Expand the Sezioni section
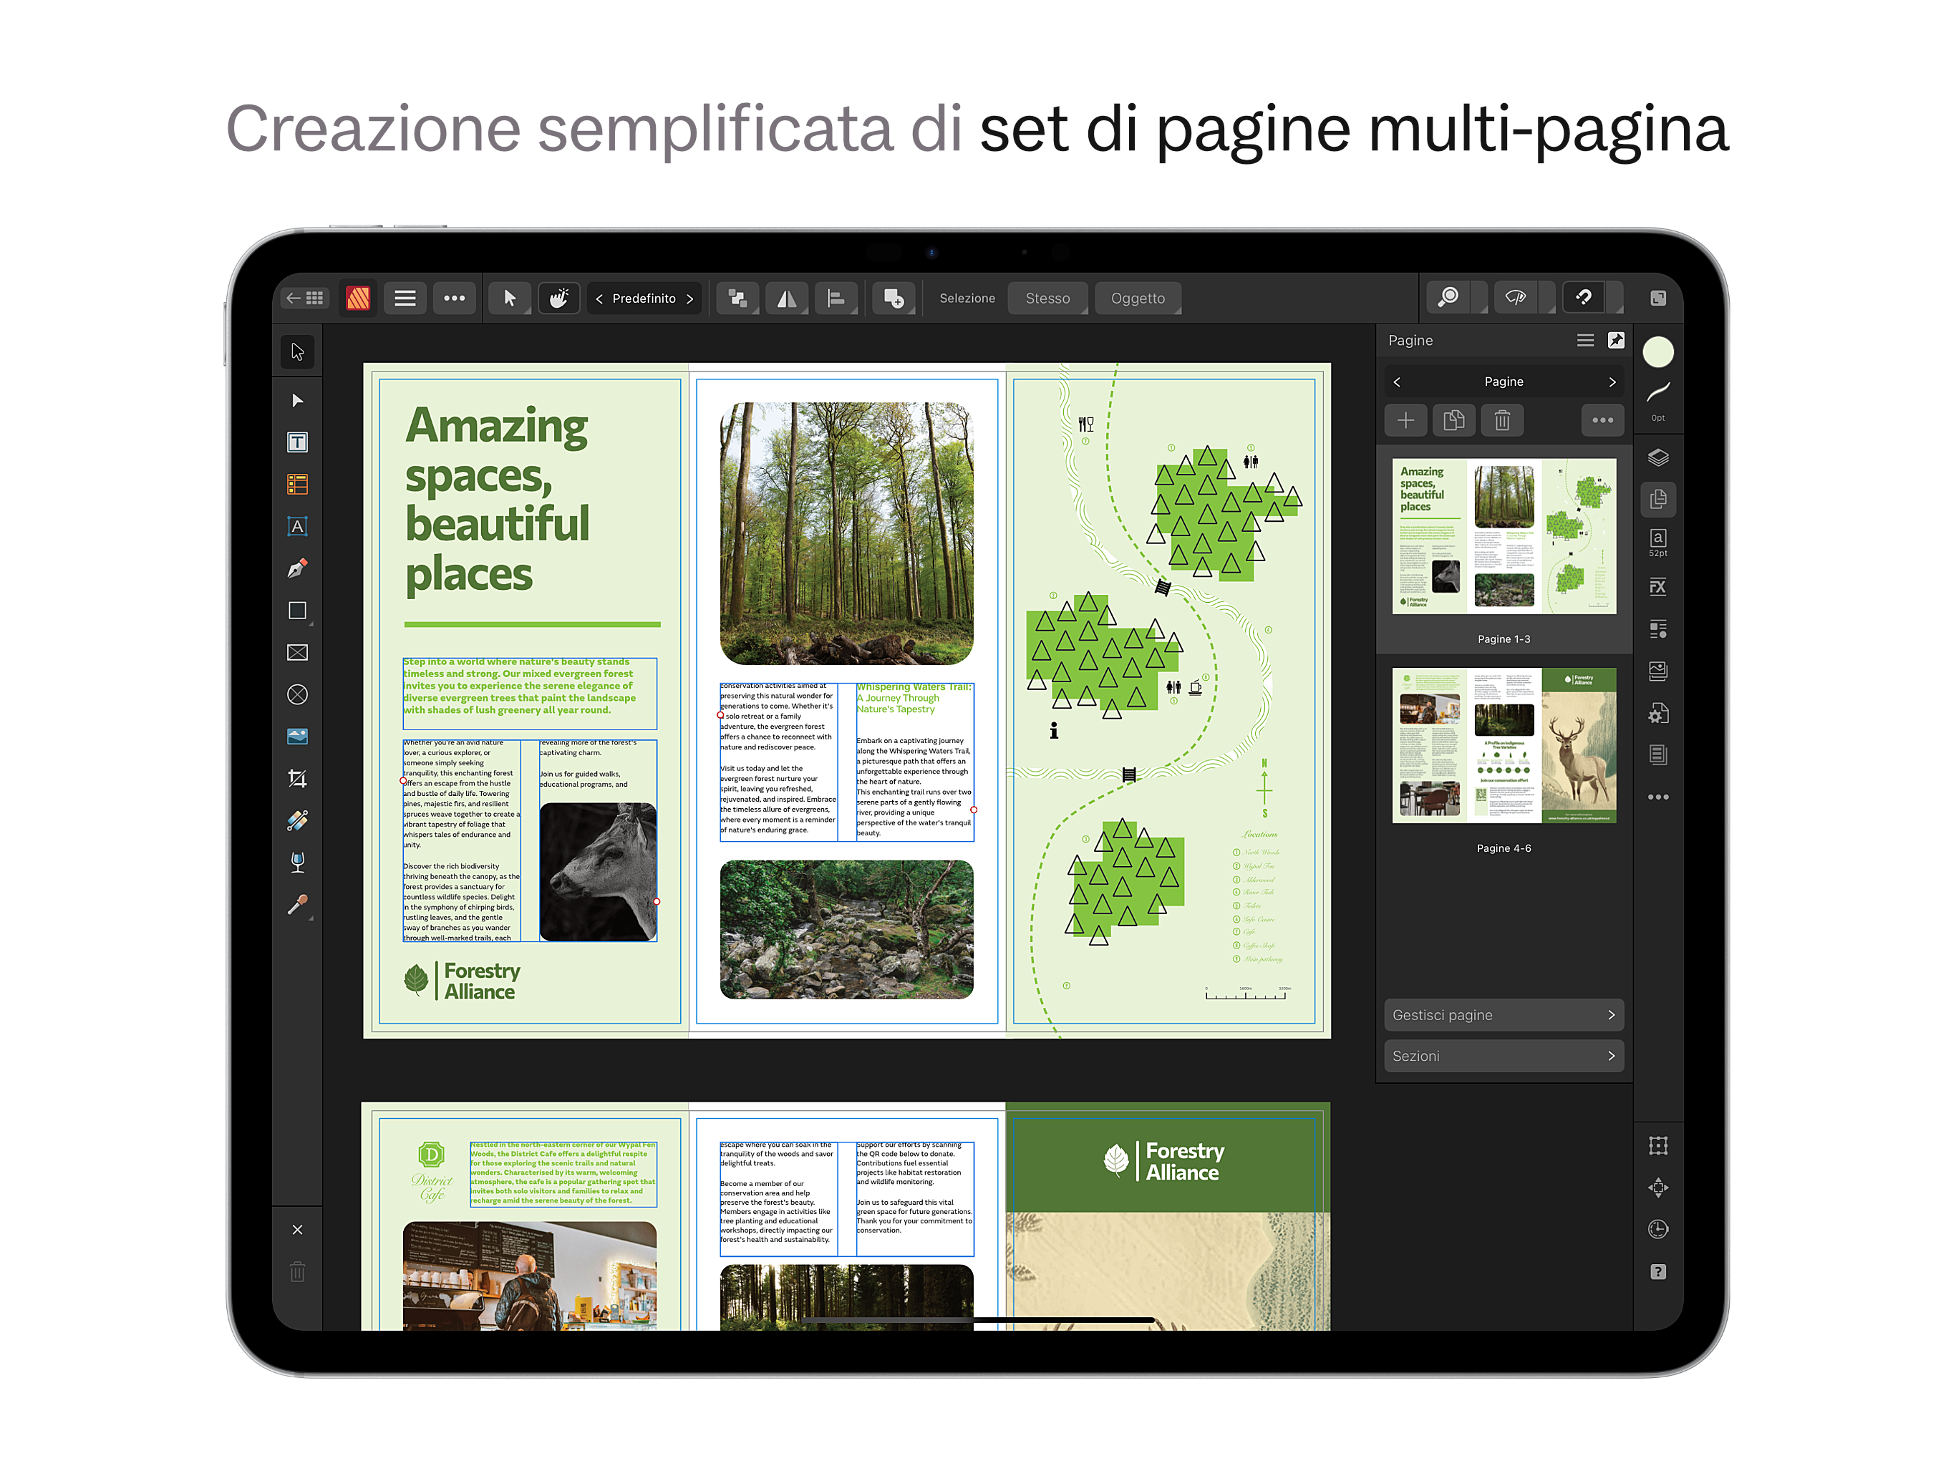The image size is (1956, 1466). pos(1504,1055)
